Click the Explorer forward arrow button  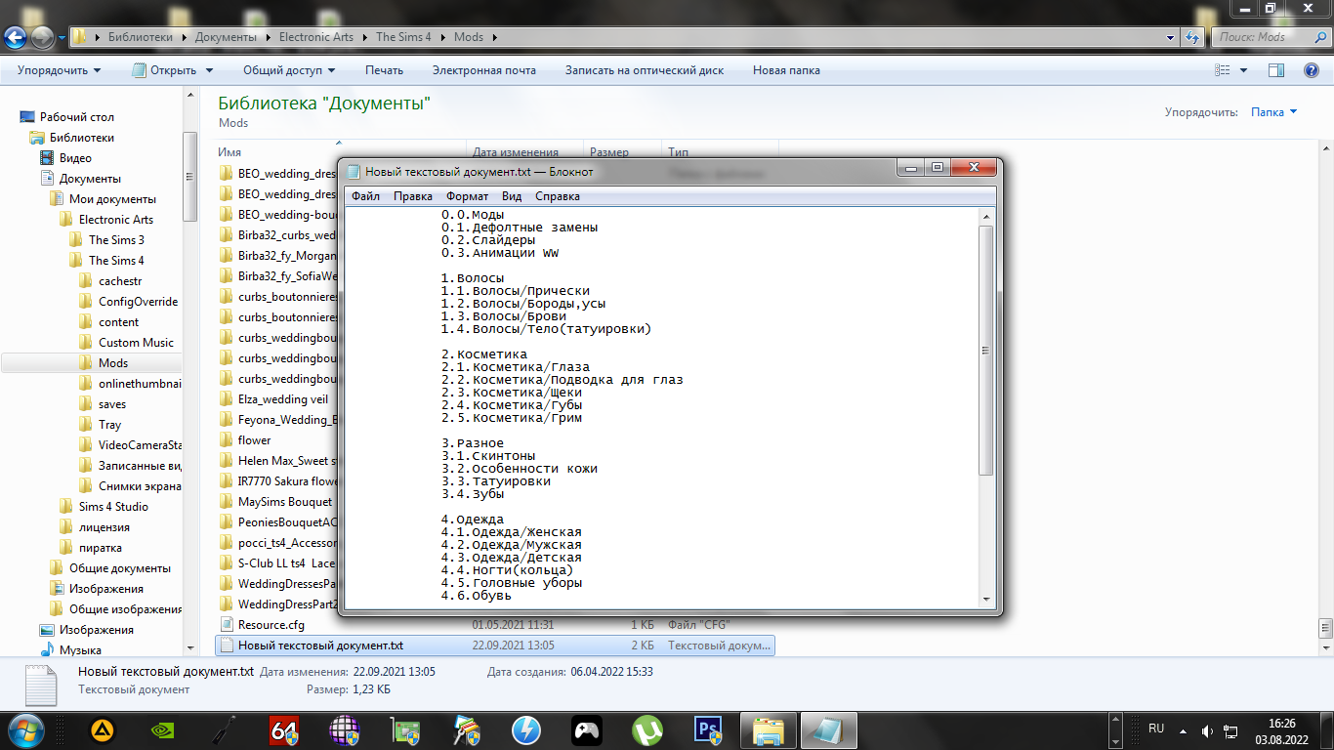(x=43, y=37)
